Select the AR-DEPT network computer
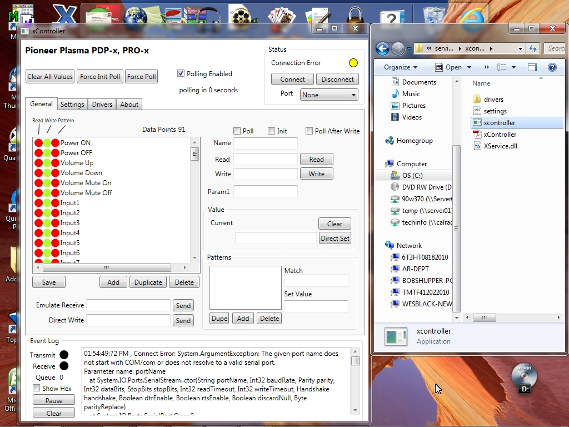Screen dimensions: 569x427 point(415,269)
